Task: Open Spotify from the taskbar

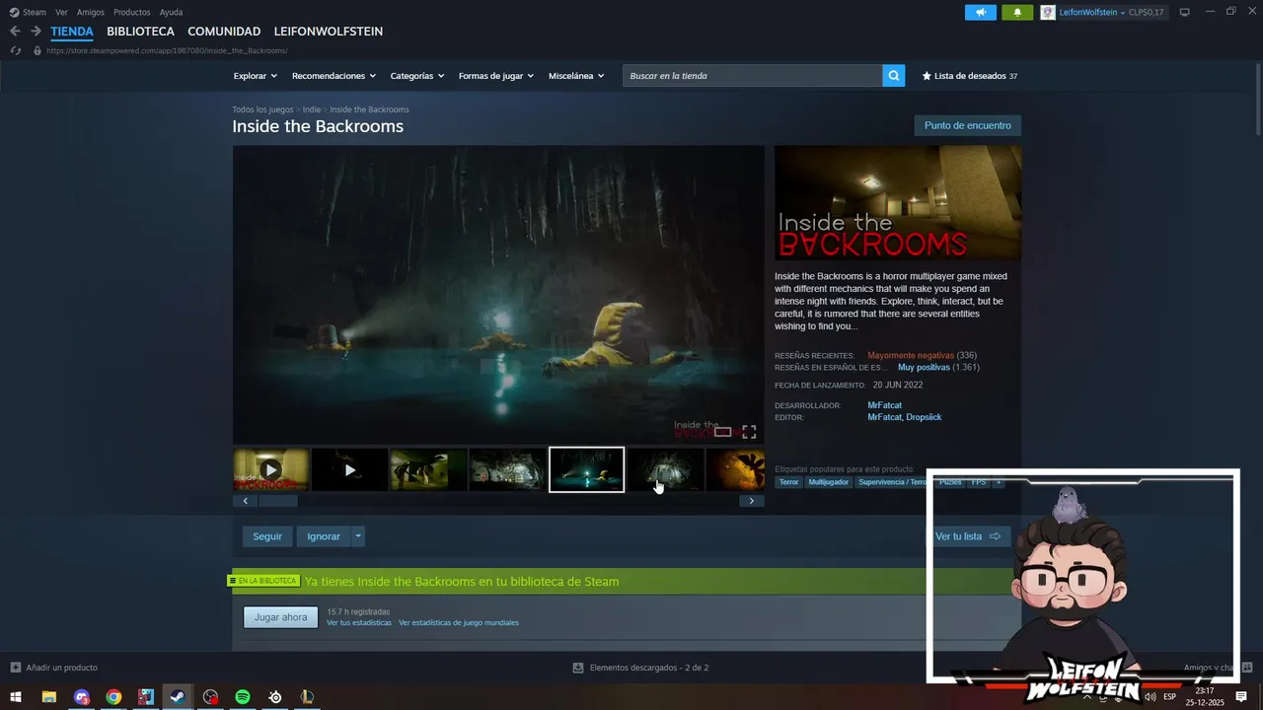Action: click(x=243, y=697)
